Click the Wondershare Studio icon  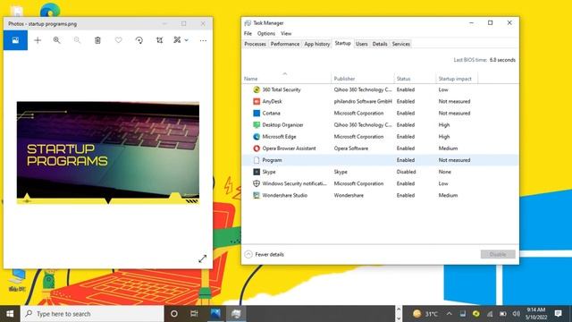pos(257,195)
